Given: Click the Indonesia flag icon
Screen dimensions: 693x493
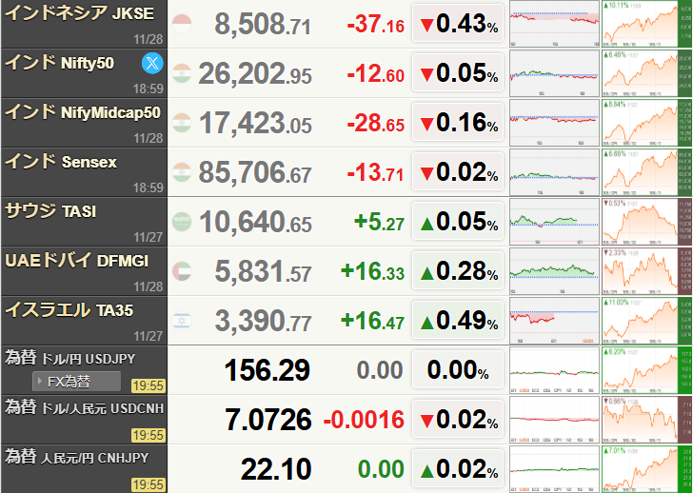Looking at the screenshot, I should click(x=182, y=24).
